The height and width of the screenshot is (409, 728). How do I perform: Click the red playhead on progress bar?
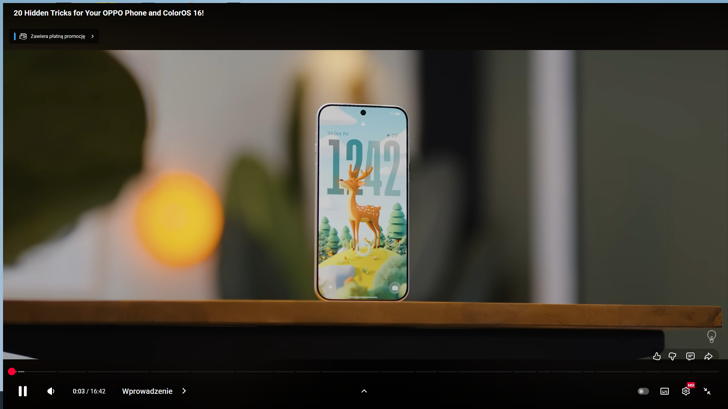pyautogui.click(x=12, y=371)
